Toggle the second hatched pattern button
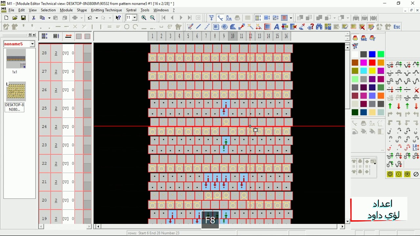The height and width of the screenshot is (236, 420). (87, 36)
